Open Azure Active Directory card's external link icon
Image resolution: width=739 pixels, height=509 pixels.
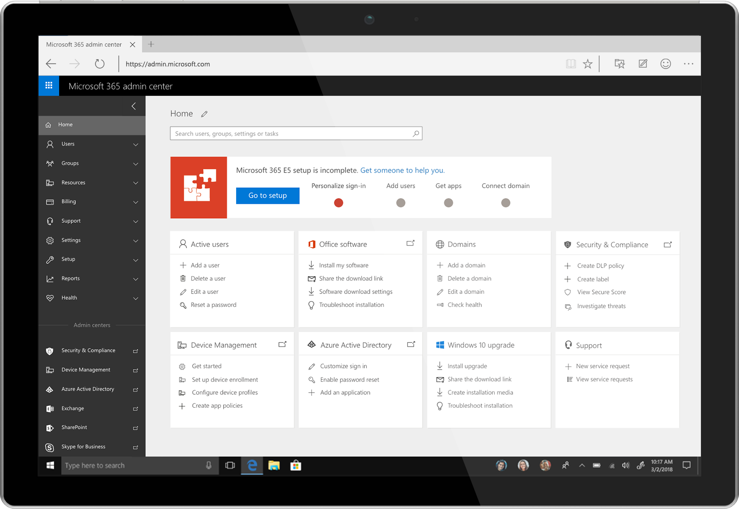(x=411, y=344)
